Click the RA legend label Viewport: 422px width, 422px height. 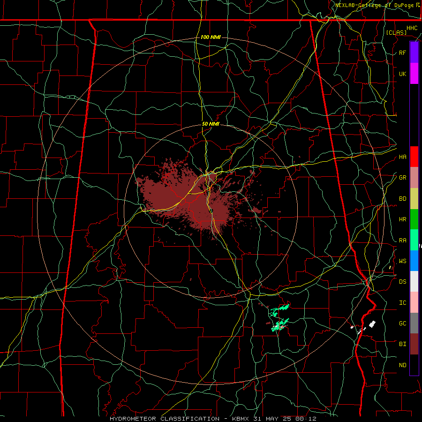[x=402, y=241]
